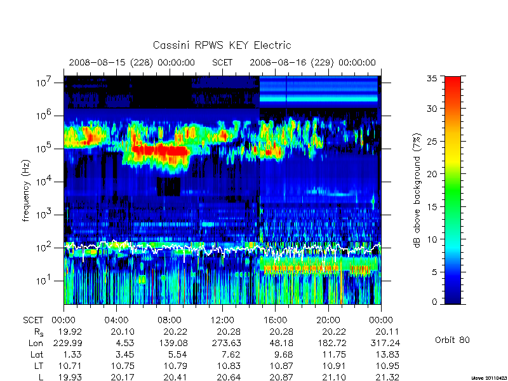
Task: Click the Lon row label
Action: click(x=36, y=343)
